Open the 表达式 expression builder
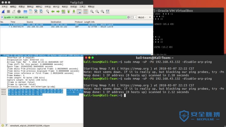 click(142, 18)
